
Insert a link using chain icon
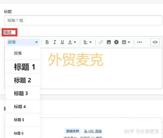tap(101, 42)
